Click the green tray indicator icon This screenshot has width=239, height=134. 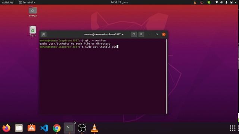209,2
